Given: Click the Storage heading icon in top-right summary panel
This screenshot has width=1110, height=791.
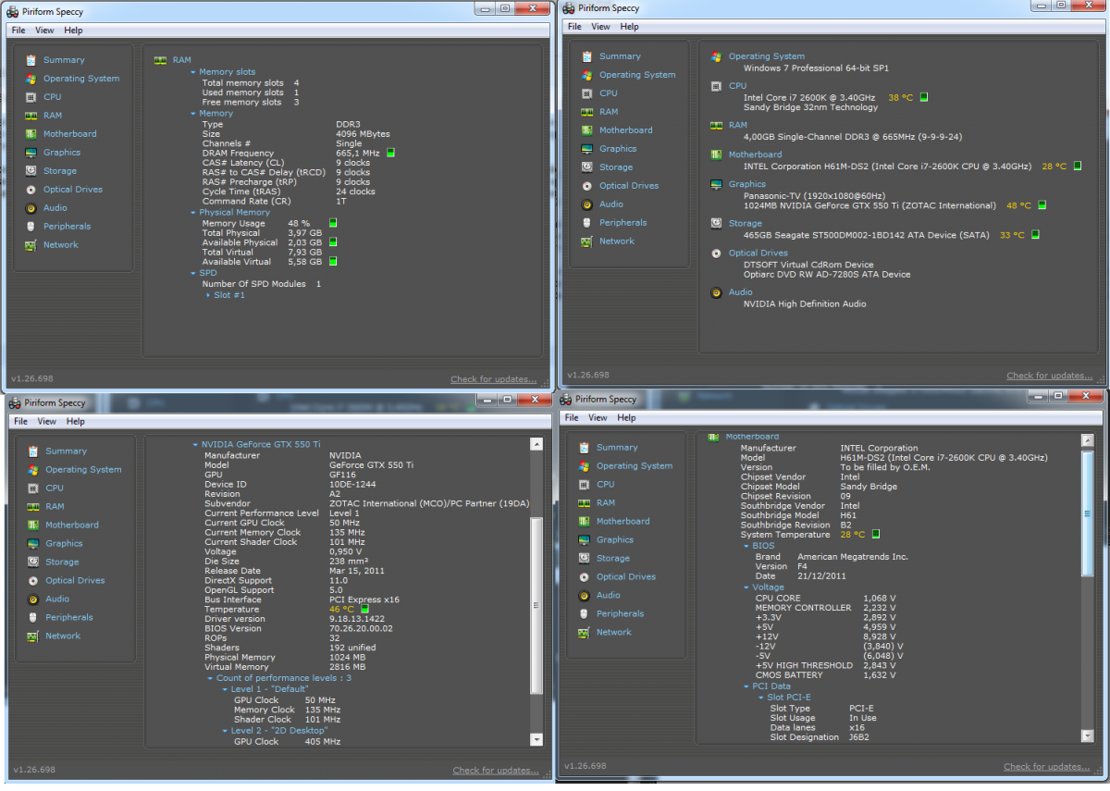Looking at the screenshot, I should click(x=716, y=223).
